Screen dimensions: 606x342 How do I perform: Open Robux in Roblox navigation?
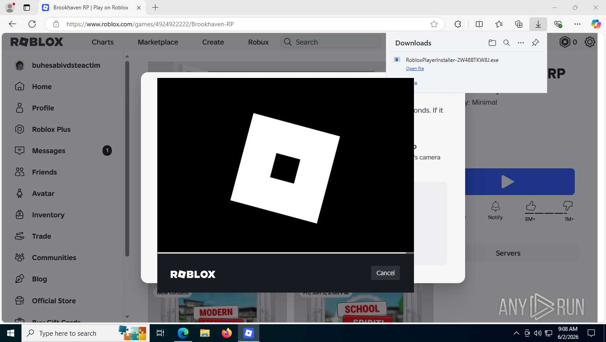pos(258,42)
